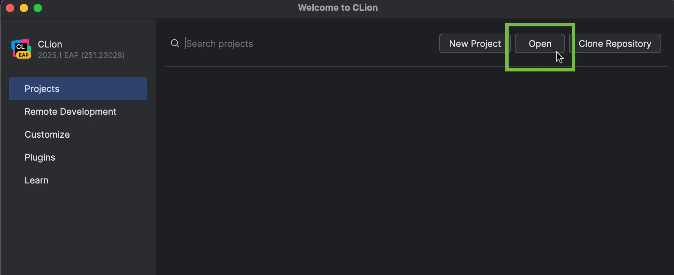
Task: Show the Learn tab
Action: [x=36, y=180]
